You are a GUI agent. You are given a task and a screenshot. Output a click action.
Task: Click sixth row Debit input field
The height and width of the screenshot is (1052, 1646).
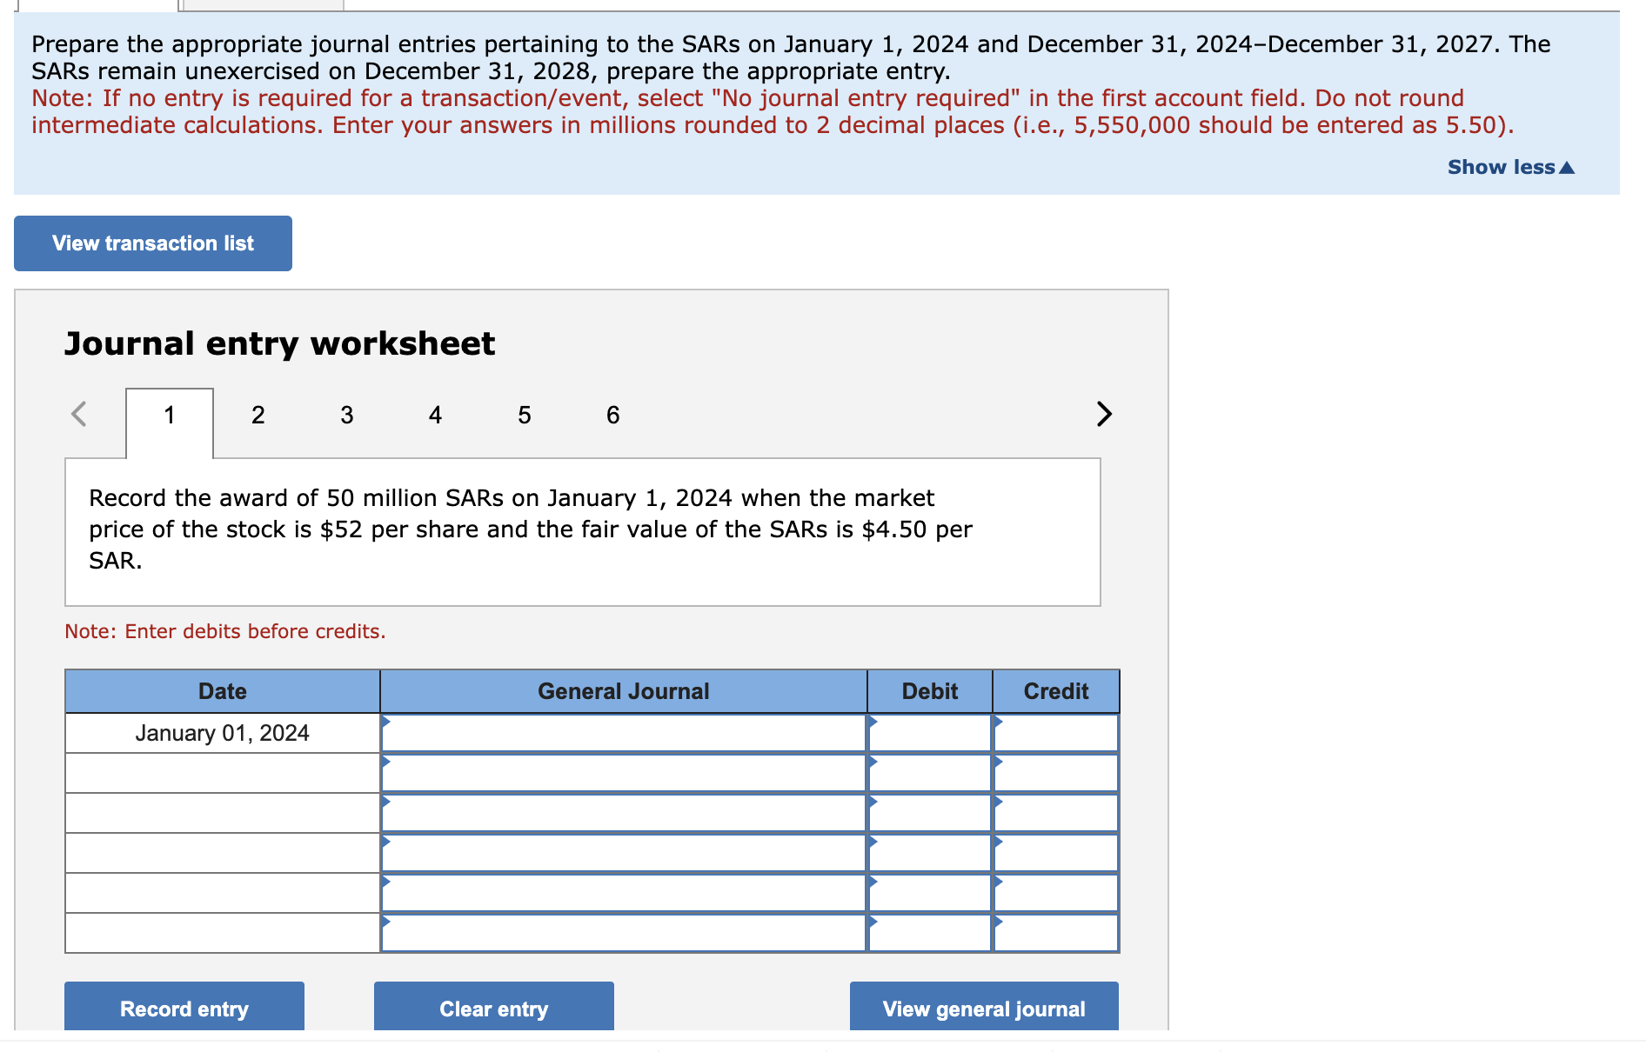[930, 933]
